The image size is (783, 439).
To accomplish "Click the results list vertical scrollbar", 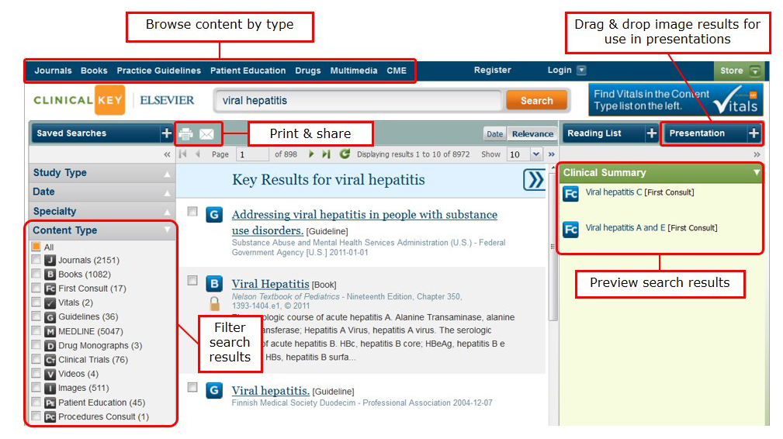I will point(553,246).
